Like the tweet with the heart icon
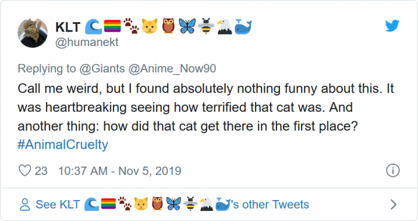Screen dimensions: 418x221 [x=25, y=170]
